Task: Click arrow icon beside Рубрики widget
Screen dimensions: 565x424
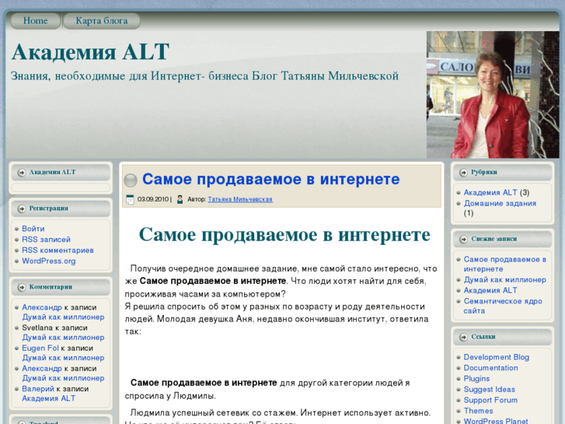Action: (463, 173)
